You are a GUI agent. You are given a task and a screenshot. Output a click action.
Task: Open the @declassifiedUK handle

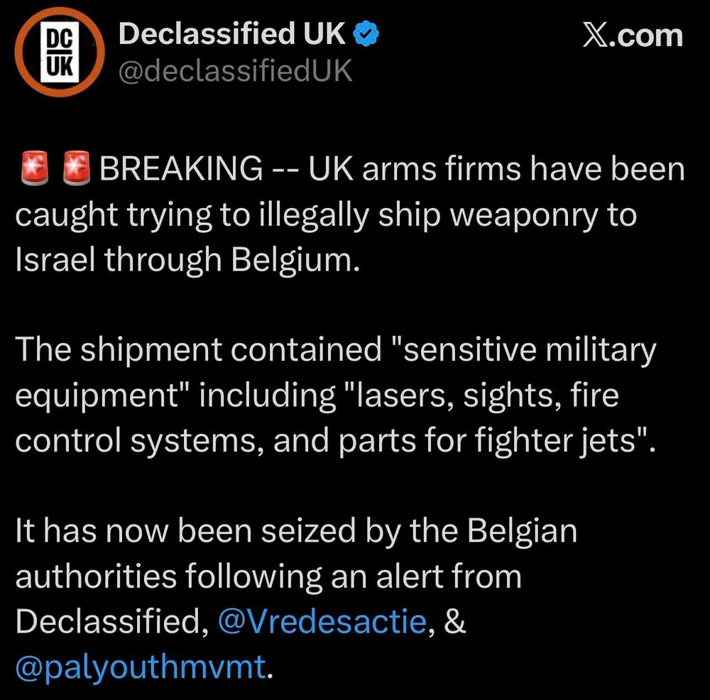tap(235, 71)
